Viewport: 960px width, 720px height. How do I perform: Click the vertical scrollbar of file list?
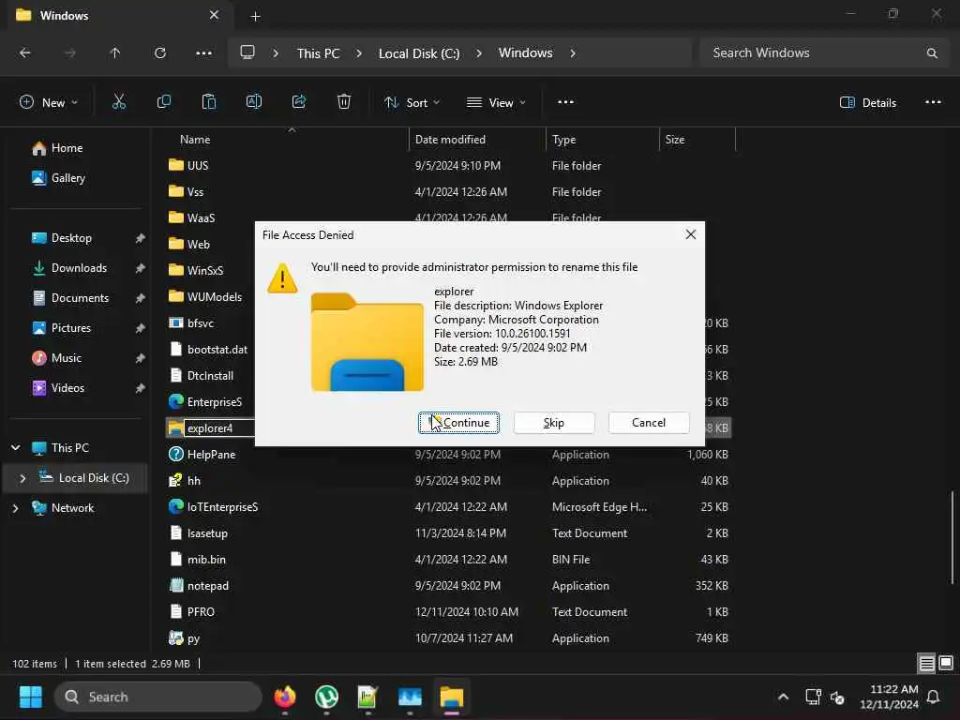952,537
